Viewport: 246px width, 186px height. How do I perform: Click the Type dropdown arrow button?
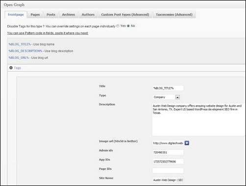[x=177, y=97]
